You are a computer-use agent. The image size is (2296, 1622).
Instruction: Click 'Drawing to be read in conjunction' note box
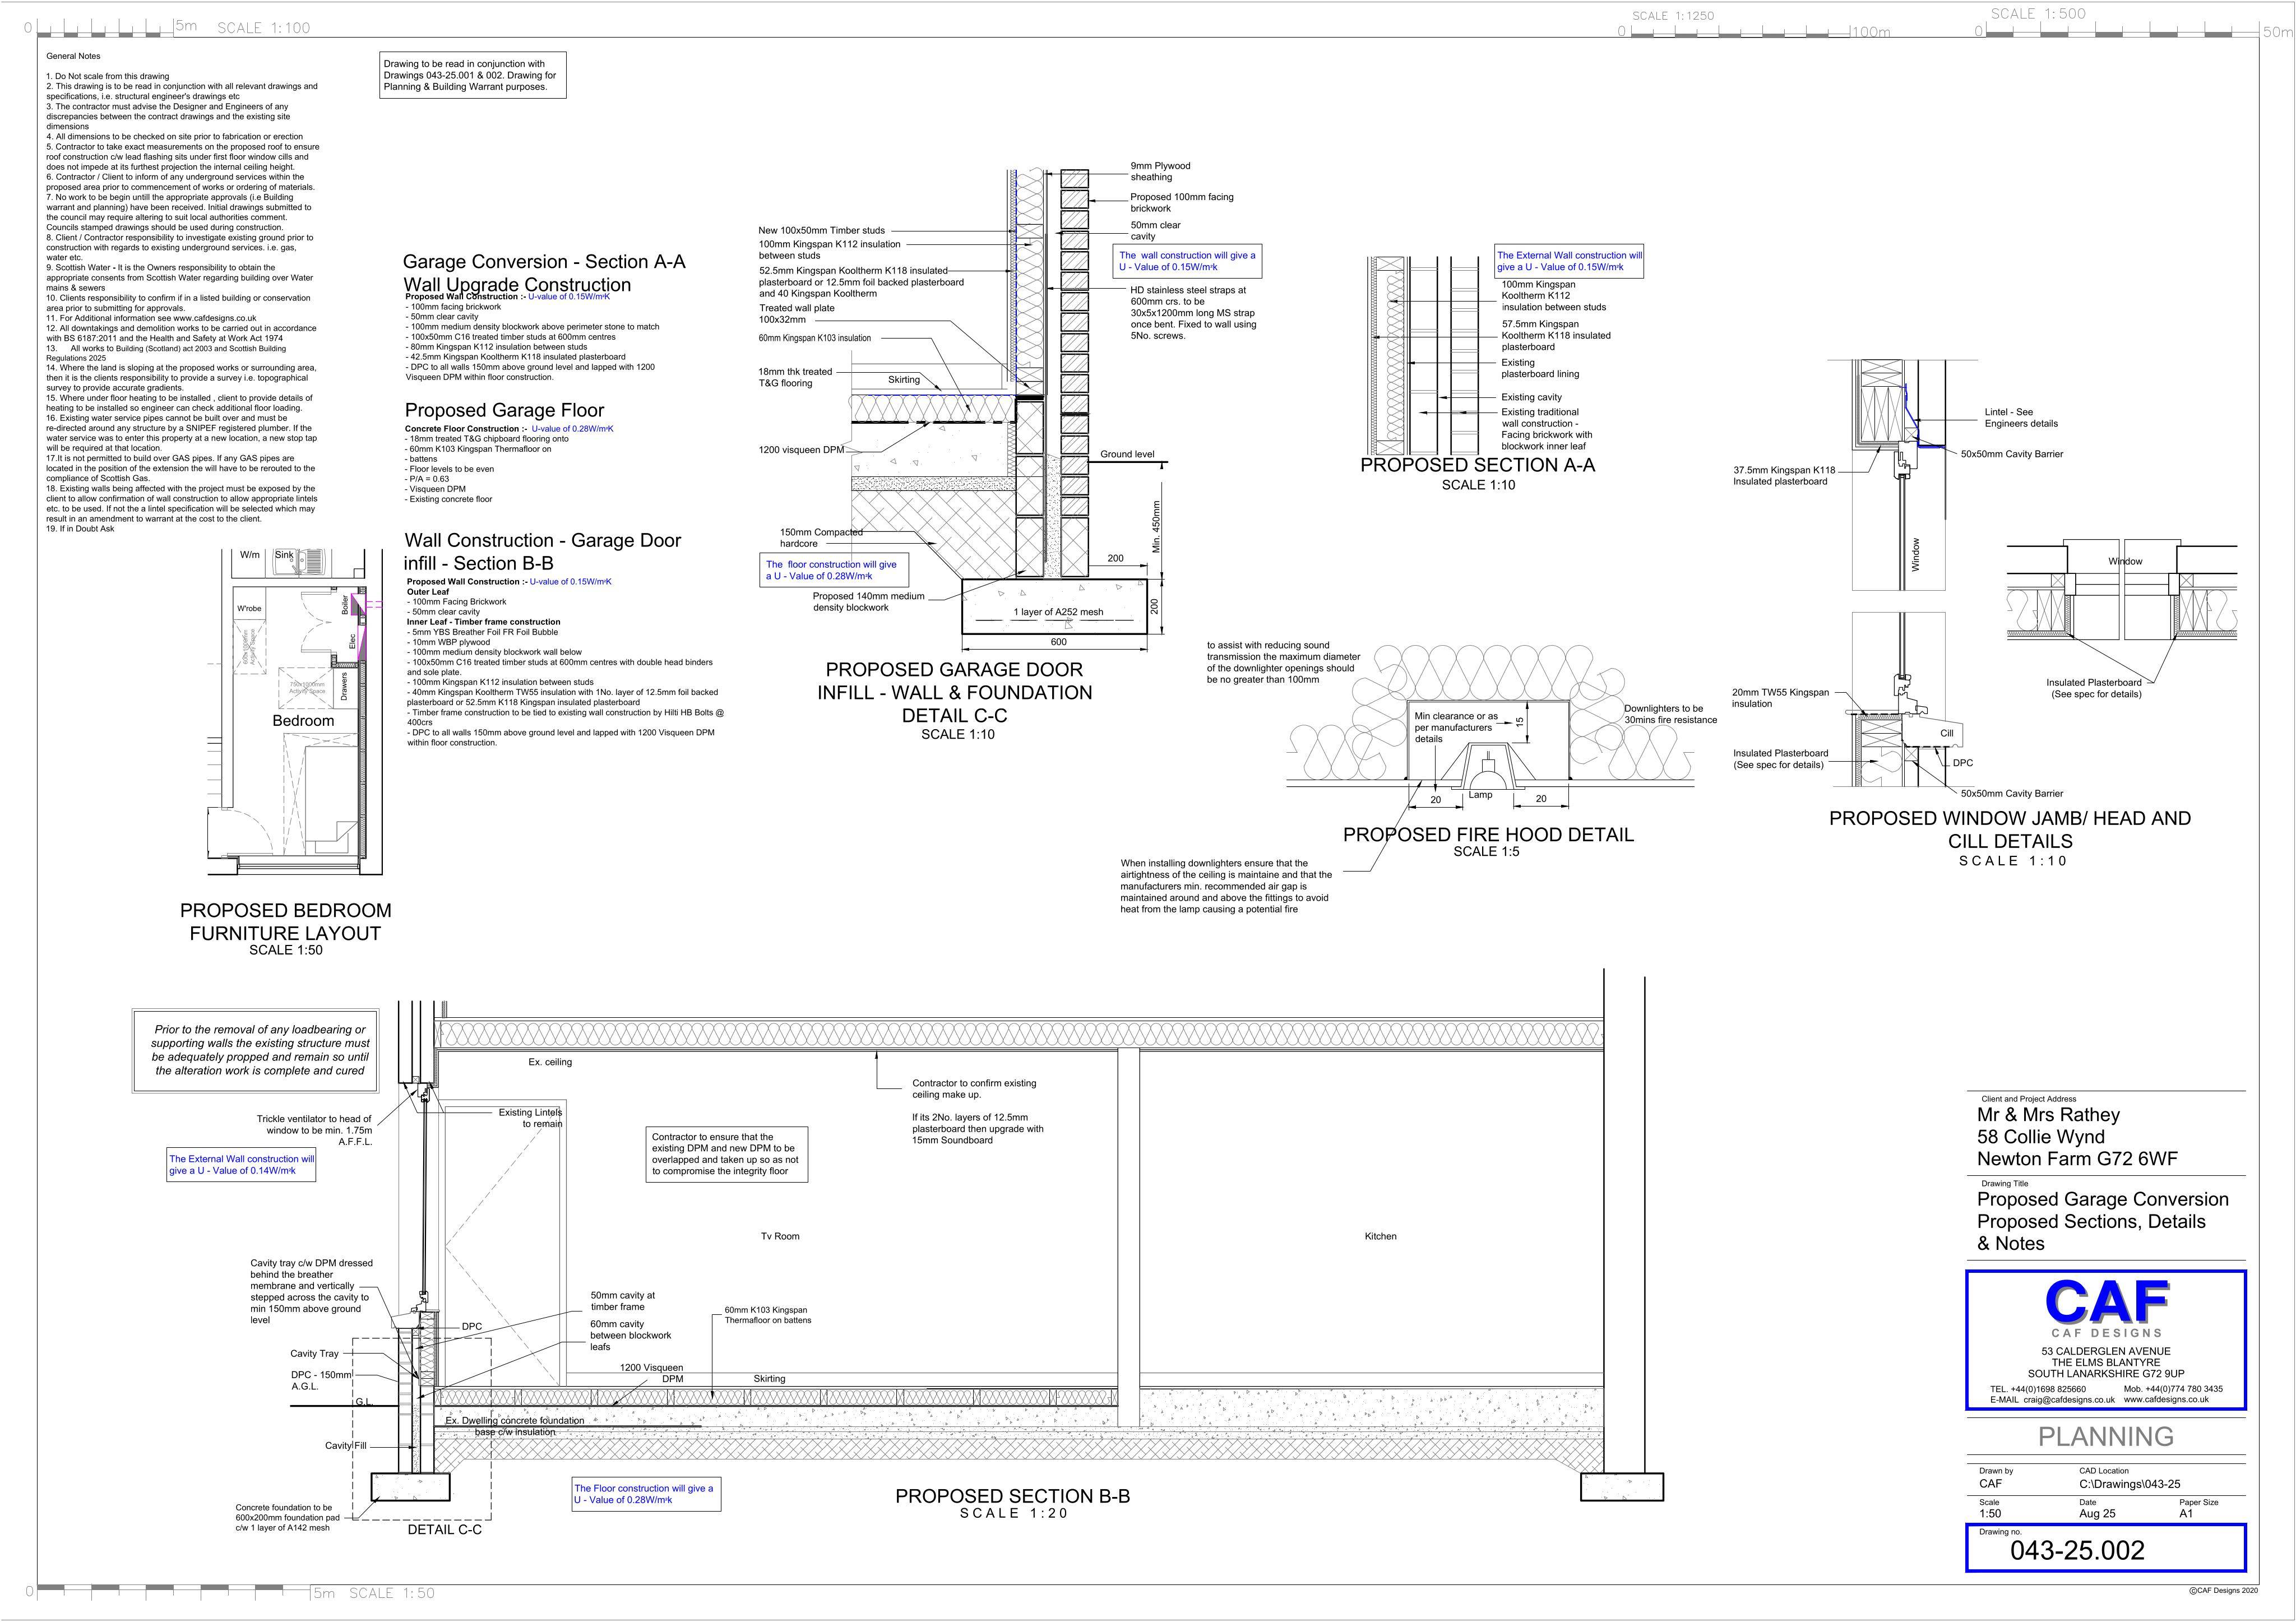pos(473,75)
